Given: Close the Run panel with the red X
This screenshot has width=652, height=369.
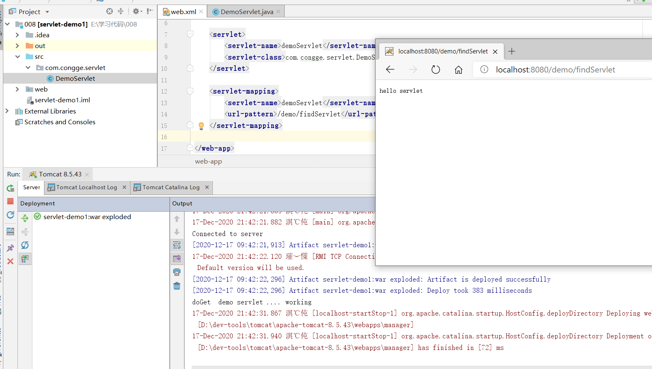Looking at the screenshot, I should click(10, 261).
